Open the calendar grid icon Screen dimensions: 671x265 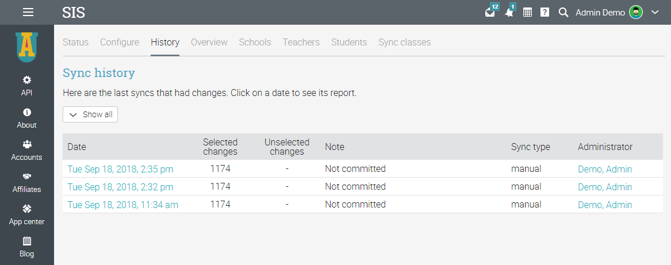527,12
